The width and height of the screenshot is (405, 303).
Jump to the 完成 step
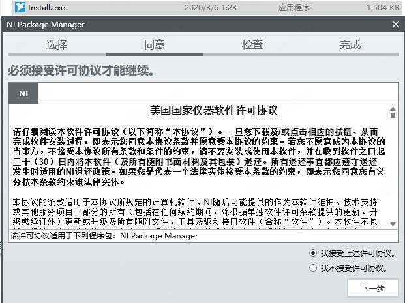(x=350, y=45)
